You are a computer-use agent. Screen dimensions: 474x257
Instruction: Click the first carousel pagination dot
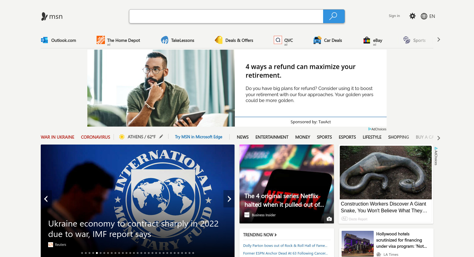[82, 253]
